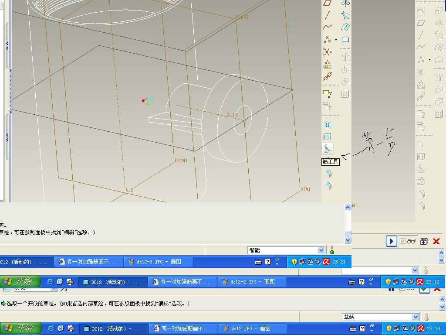Click the RIGHT datum plane label
This screenshot has height=335, width=446.
tap(242, 17)
